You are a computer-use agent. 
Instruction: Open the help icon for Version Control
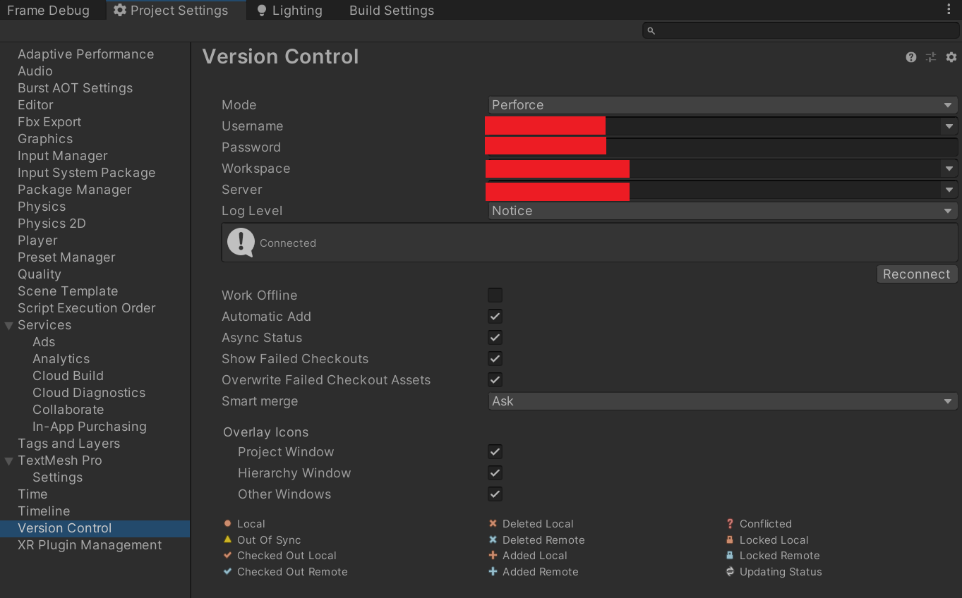click(911, 57)
